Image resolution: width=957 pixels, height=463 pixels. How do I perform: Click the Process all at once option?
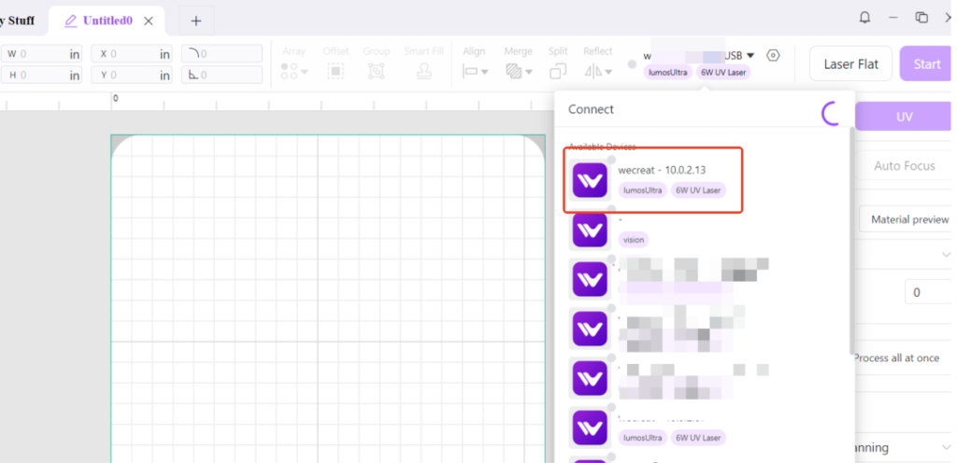[x=895, y=358]
